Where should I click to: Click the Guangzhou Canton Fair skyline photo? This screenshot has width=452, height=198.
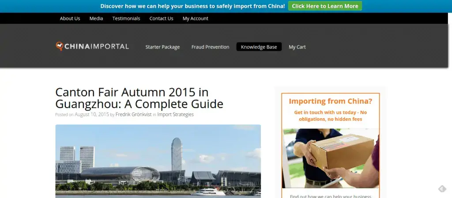pyautogui.click(x=158, y=161)
